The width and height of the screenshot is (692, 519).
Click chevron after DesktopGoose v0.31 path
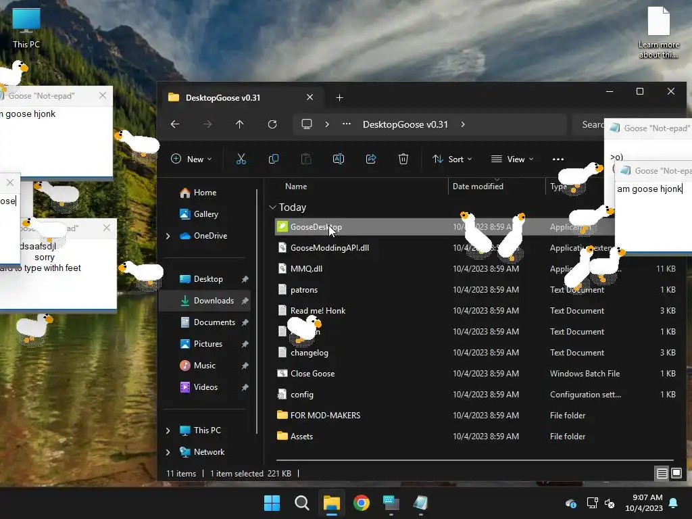tap(462, 124)
